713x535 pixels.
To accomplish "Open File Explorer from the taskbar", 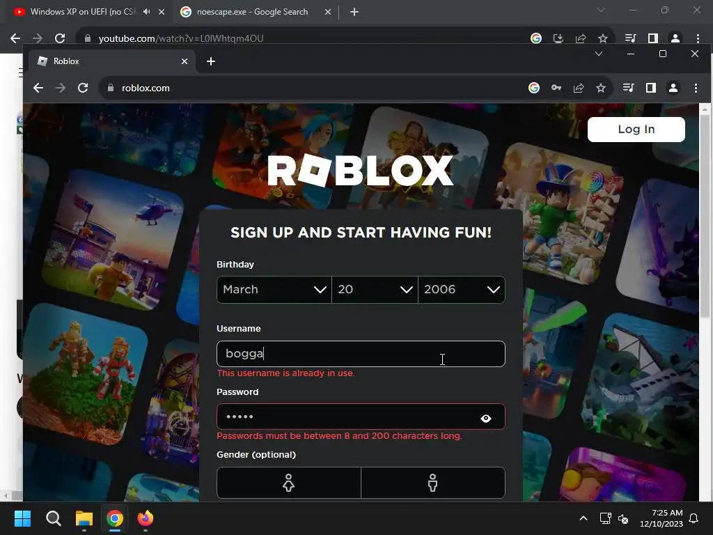I will 84,518.
